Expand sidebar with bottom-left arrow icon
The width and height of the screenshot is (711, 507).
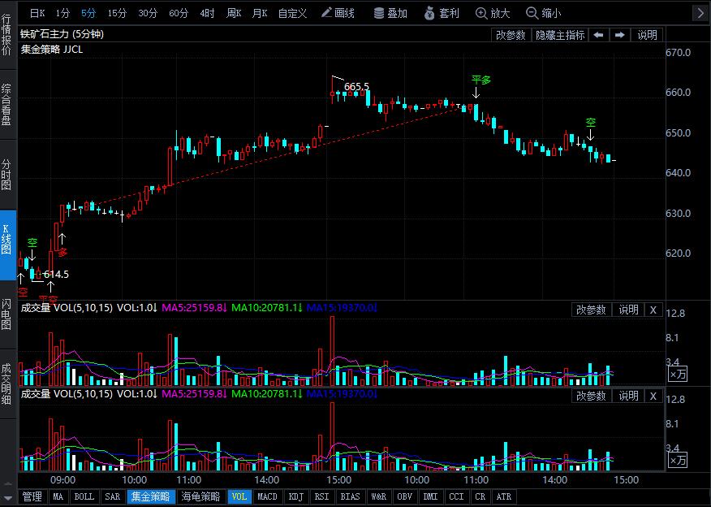pos(6,498)
